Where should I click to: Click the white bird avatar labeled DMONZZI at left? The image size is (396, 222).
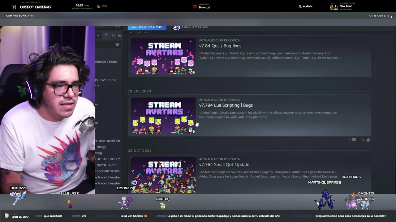click(18, 198)
